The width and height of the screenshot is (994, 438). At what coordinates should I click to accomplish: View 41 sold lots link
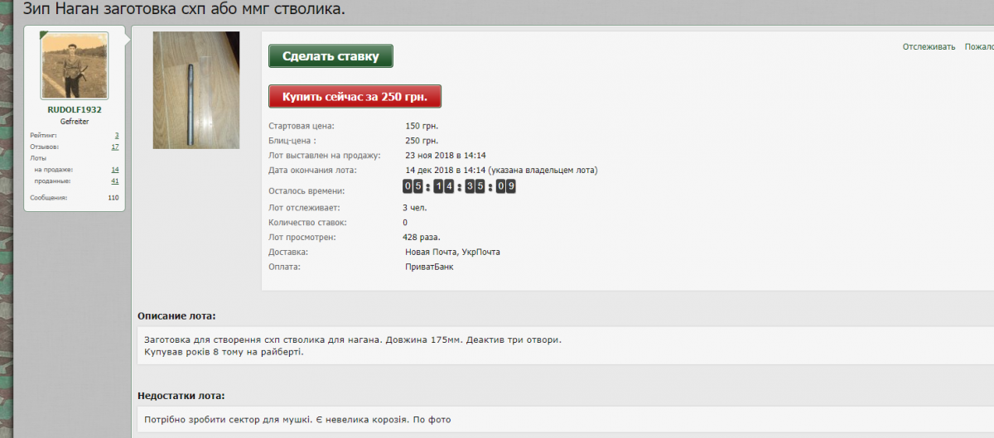coord(115,180)
